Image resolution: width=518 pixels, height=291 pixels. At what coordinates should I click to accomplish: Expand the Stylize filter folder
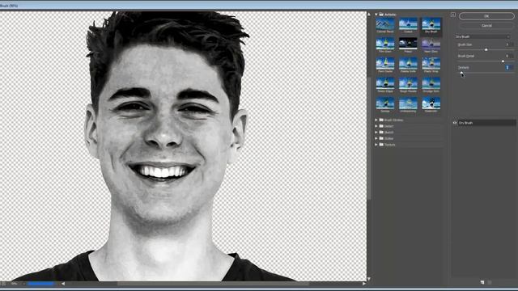[376, 138]
